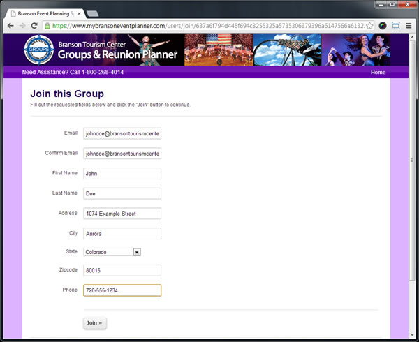The height and width of the screenshot is (342, 419).
Task: Click the screen capture extension icon
Action: click(395, 26)
